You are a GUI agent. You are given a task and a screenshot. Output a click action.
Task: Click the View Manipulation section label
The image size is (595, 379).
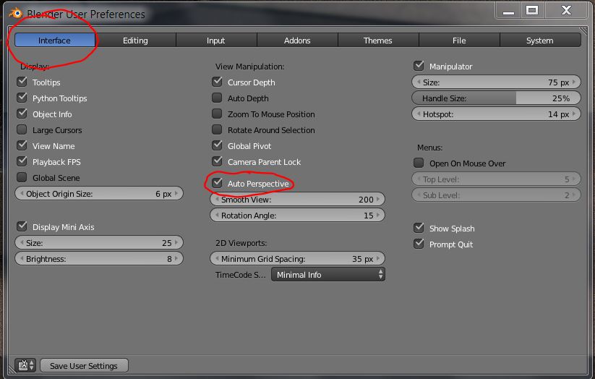tap(249, 67)
